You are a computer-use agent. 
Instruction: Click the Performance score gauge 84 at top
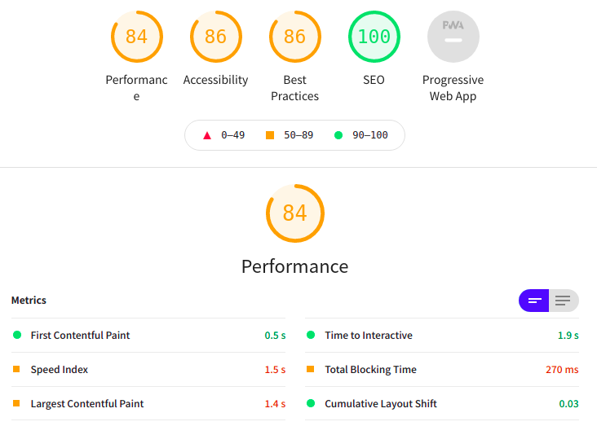tap(136, 37)
